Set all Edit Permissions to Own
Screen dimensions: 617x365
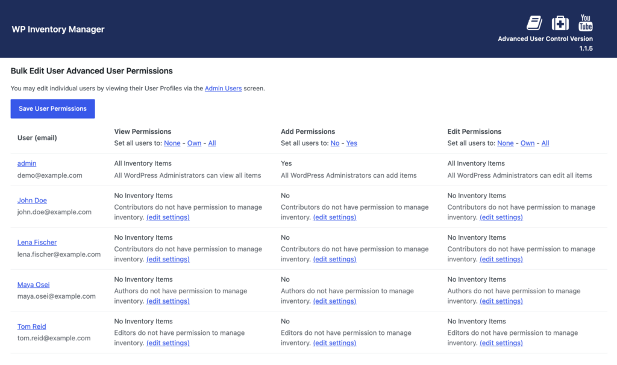[x=527, y=143]
